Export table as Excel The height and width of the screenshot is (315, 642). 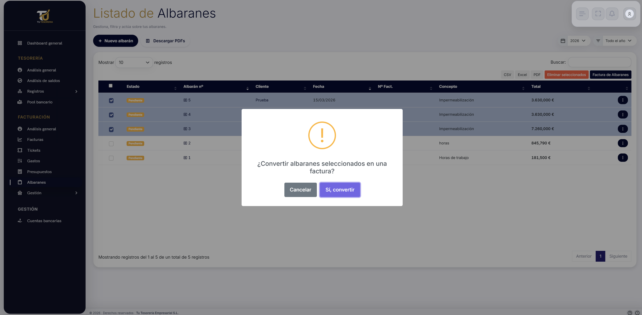click(x=522, y=75)
